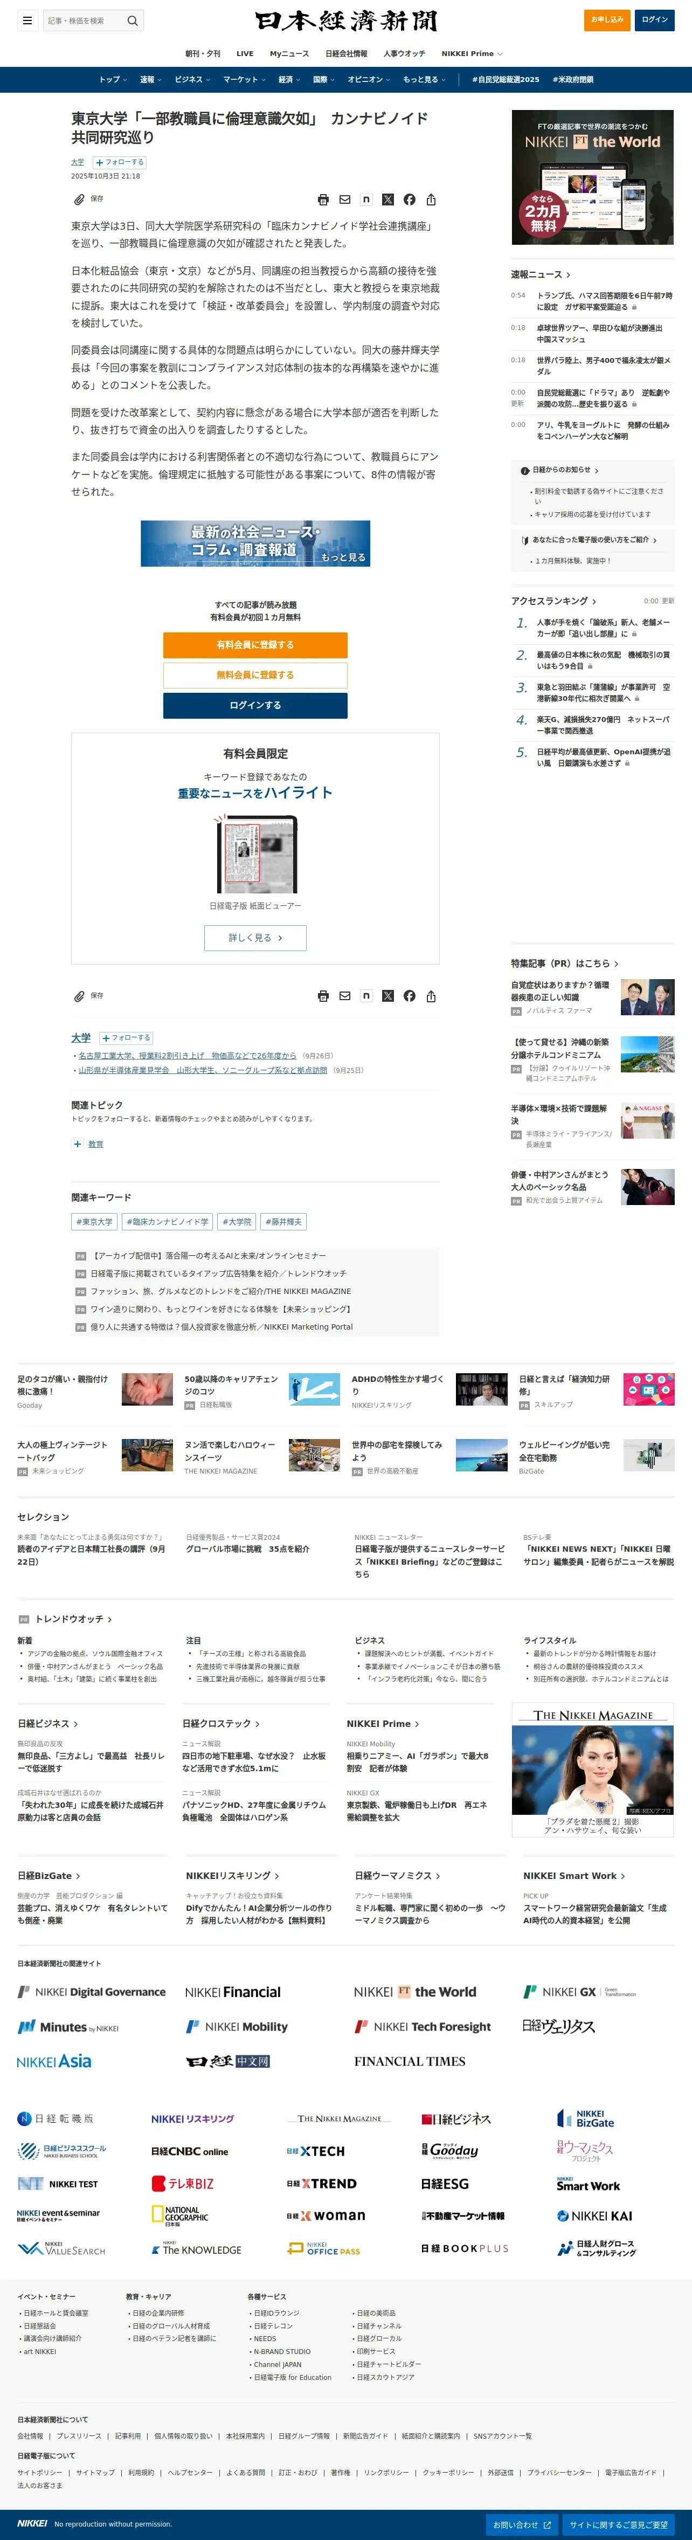
Task: Open the 日経XTECH logo
Action: (315, 2151)
